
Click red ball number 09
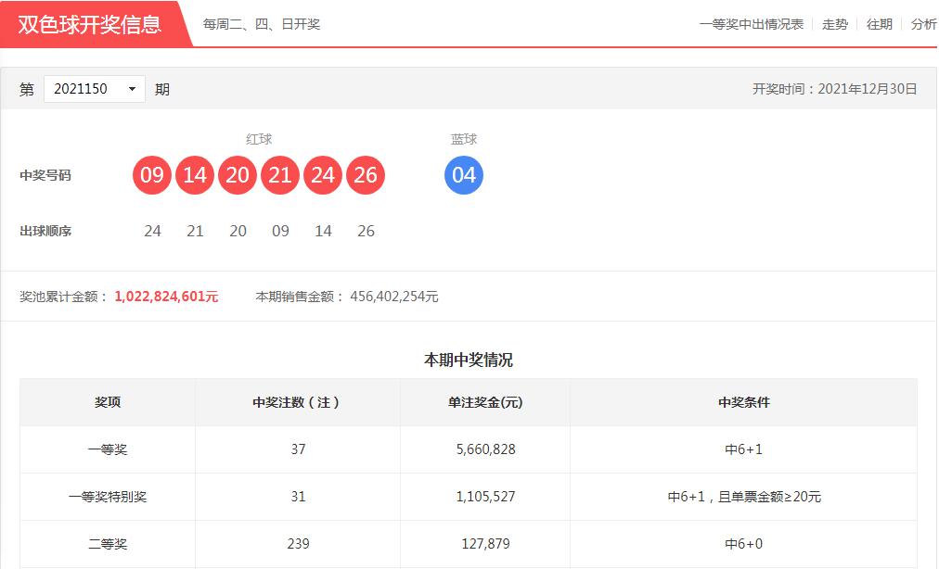pos(152,175)
